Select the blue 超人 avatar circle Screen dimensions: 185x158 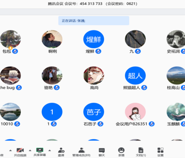pyautogui.click(x=135, y=75)
